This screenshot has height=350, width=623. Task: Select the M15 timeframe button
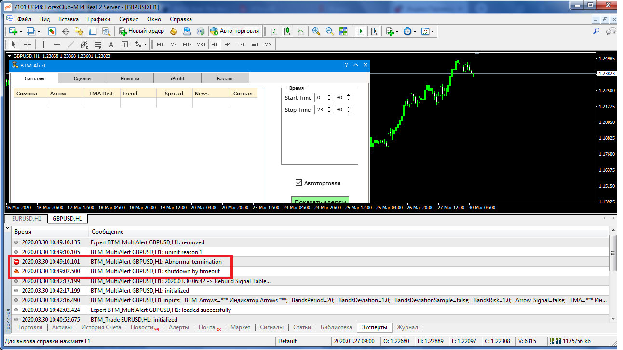(x=187, y=44)
